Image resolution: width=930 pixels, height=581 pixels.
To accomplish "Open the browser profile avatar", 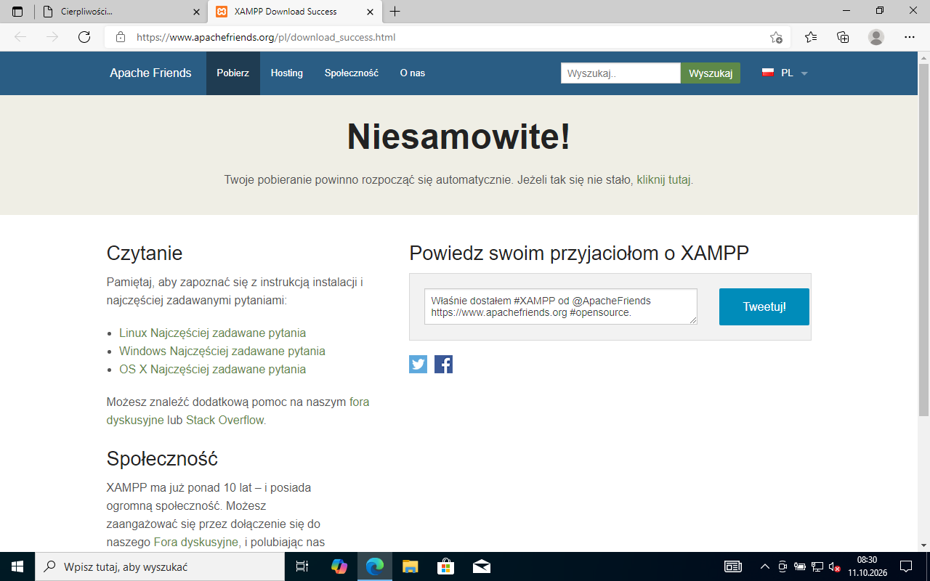I will 876,37.
